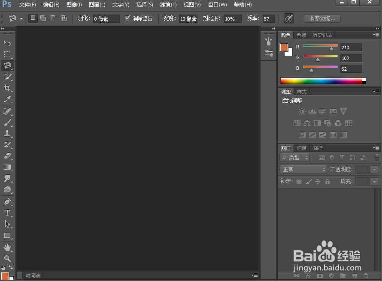Click the feather (羽化) input field
Viewport: 382px width, 281px height.
coord(106,19)
